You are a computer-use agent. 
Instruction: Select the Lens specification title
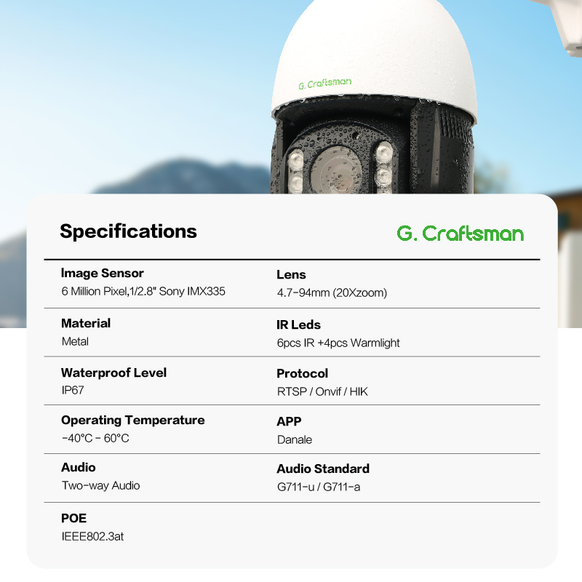pyautogui.click(x=291, y=275)
